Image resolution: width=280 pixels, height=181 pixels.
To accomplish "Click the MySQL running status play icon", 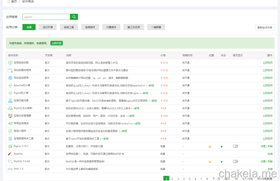I will coord(222,162).
